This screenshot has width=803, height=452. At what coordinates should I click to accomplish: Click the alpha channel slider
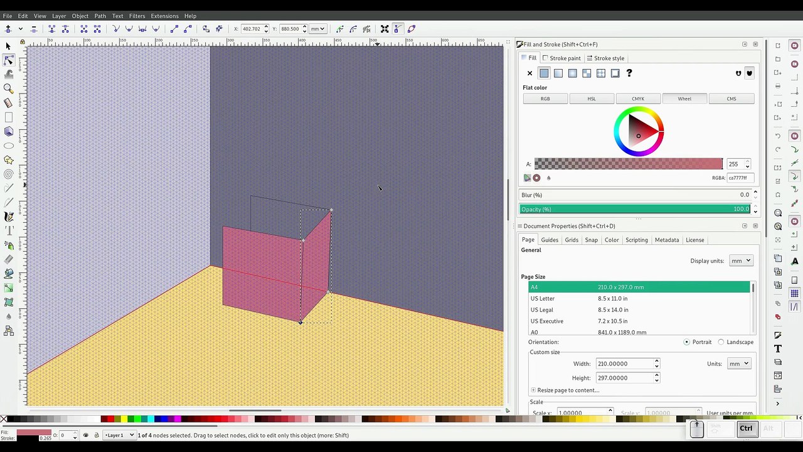tap(628, 164)
